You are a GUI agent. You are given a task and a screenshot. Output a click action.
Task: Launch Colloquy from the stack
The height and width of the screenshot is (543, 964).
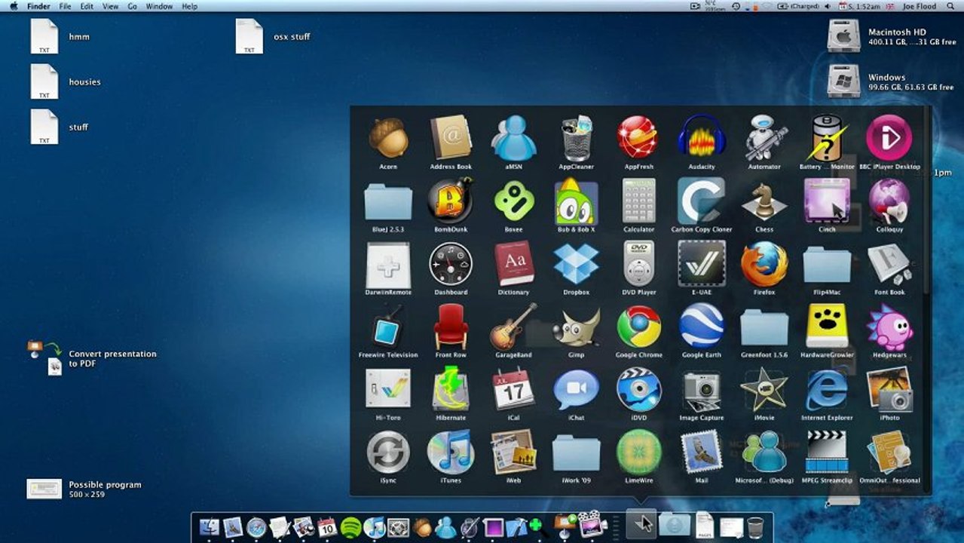(x=889, y=200)
